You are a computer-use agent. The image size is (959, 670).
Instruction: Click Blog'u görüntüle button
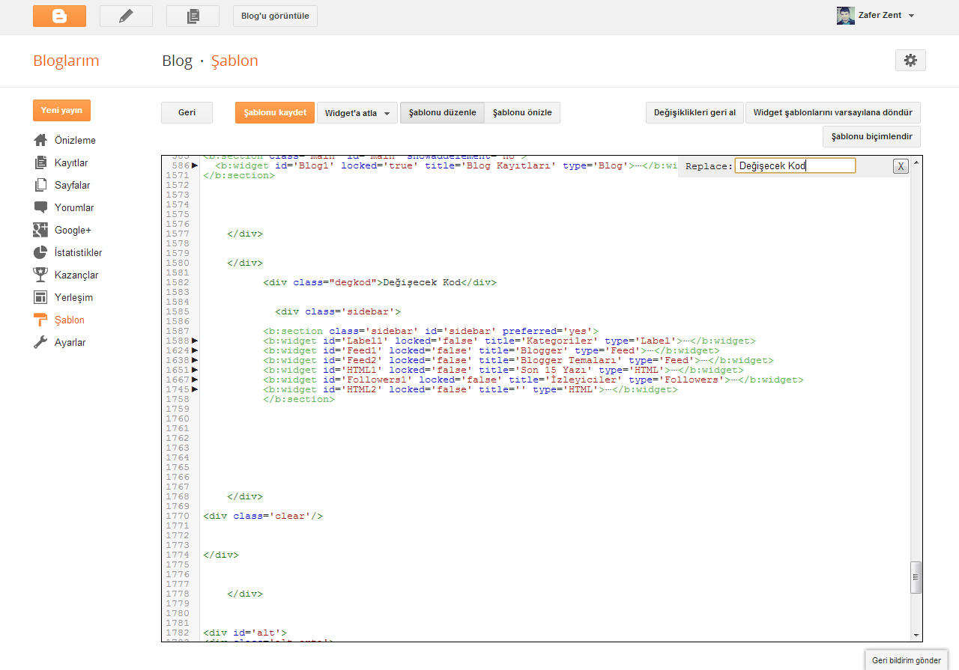(x=275, y=16)
